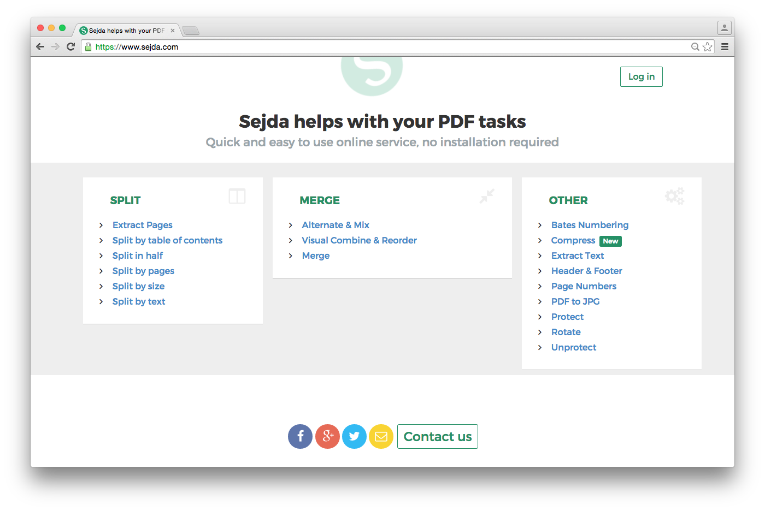Image resolution: width=765 pixels, height=511 pixels.
Task: Click the Sejda helps with your PDF tasks headline
Action: click(x=382, y=121)
